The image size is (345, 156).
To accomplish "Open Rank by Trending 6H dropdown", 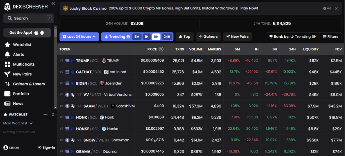I will (293, 37).
